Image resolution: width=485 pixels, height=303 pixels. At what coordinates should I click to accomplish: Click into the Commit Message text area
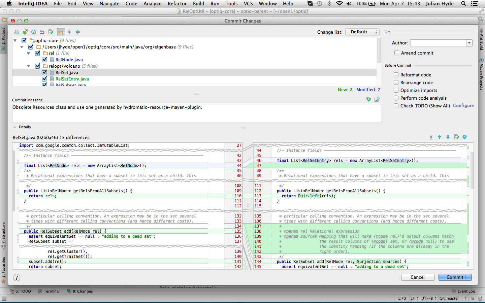[x=197, y=113]
